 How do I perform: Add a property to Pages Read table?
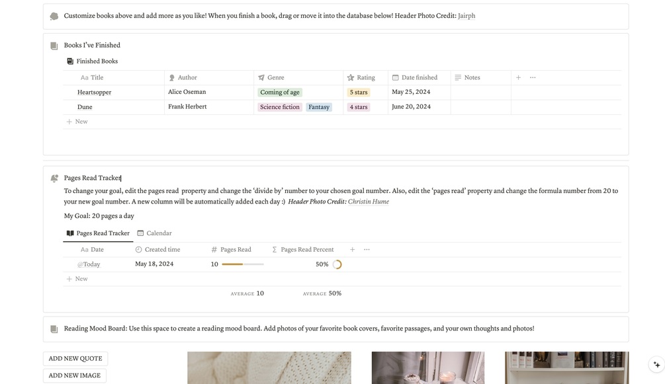352,250
